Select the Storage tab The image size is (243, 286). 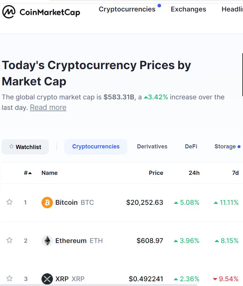pyautogui.click(x=225, y=147)
